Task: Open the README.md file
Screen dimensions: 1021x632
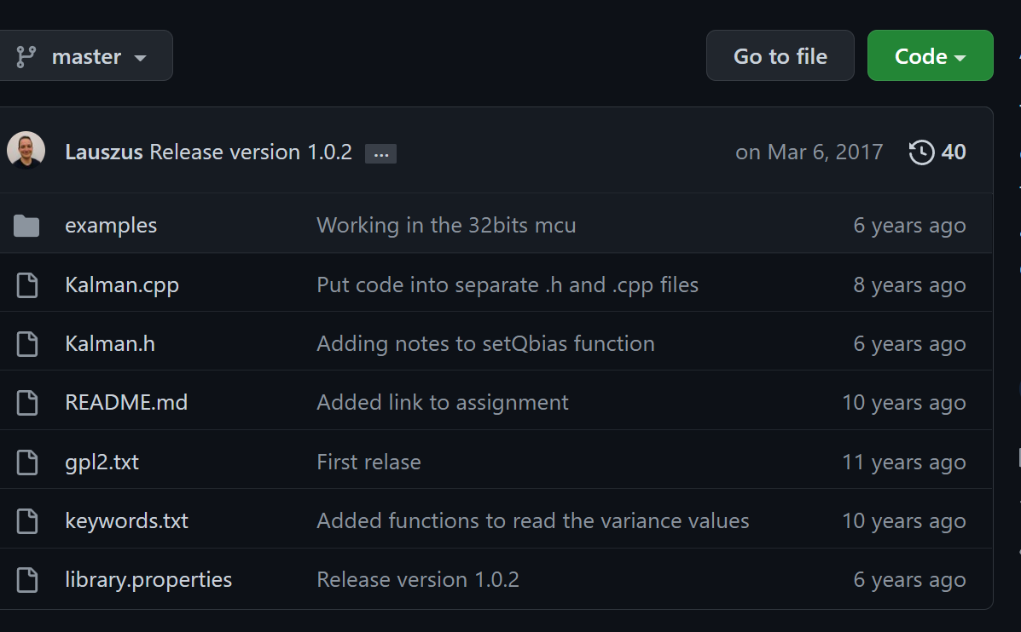Action: point(126,403)
